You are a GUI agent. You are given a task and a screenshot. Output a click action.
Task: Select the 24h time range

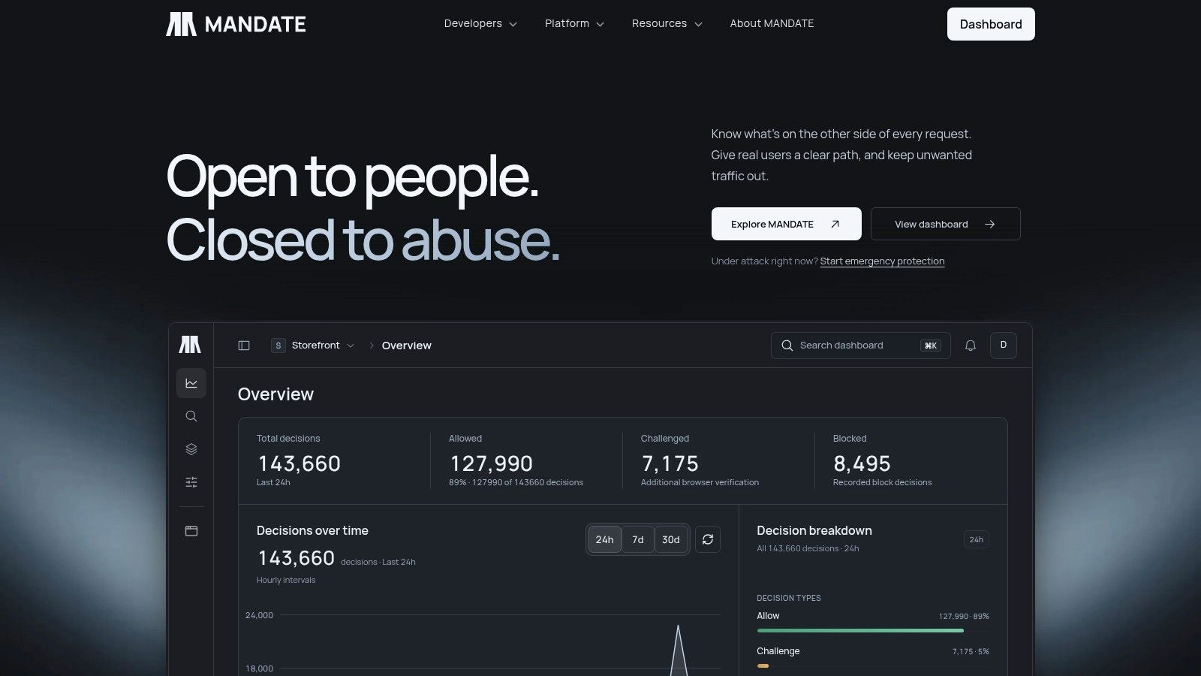click(605, 539)
